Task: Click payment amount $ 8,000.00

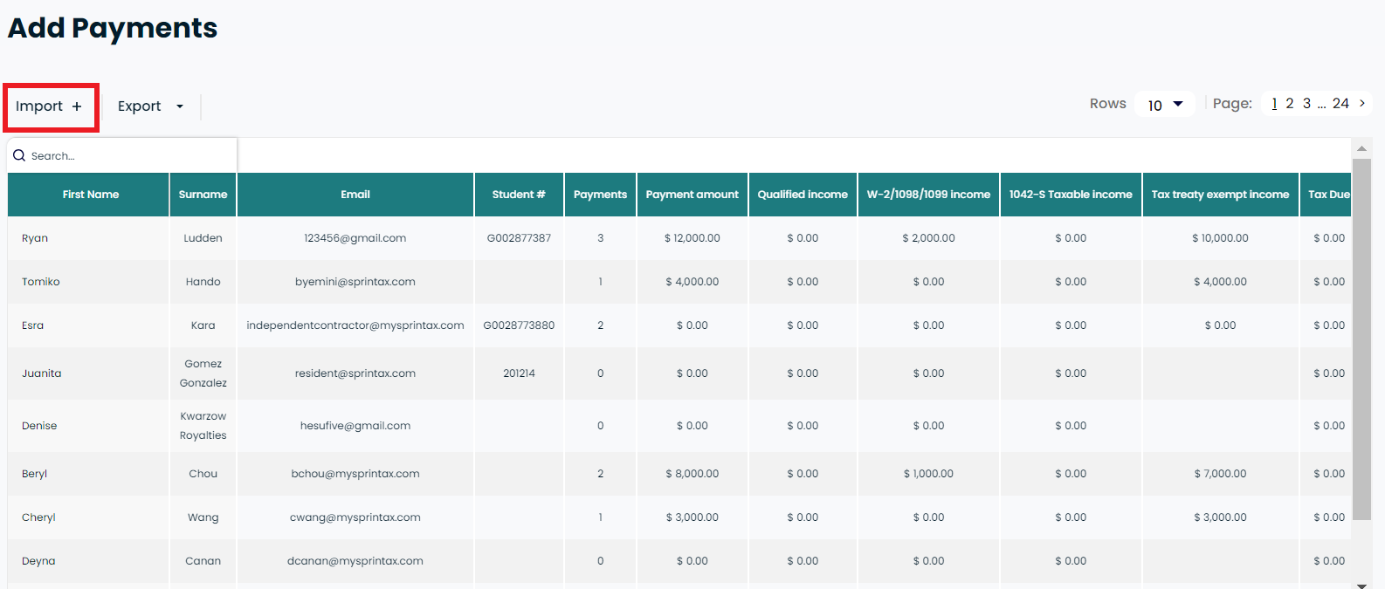Action: (692, 474)
